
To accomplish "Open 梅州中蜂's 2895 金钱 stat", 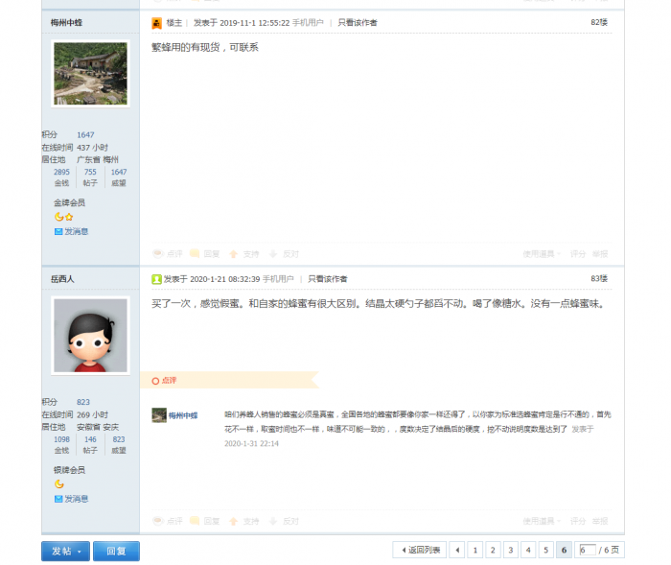I will point(61,173).
